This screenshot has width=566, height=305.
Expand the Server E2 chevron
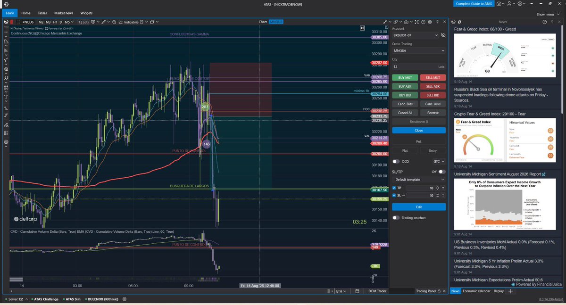27,299
